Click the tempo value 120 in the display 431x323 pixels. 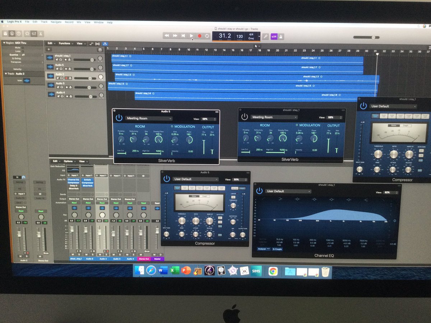coord(240,36)
